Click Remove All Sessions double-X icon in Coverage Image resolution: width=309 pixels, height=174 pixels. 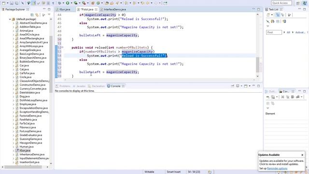pos(288,97)
